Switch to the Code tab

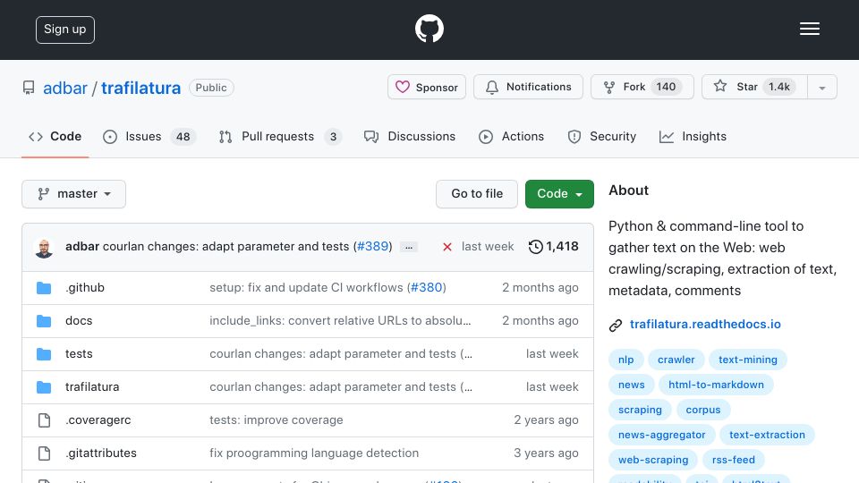pyautogui.click(x=55, y=136)
